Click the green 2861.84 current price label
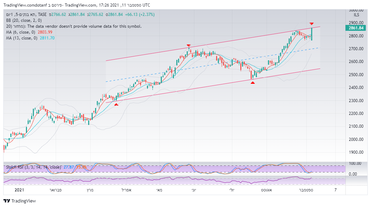This screenshot has width=371, height=207. (356, 28)
